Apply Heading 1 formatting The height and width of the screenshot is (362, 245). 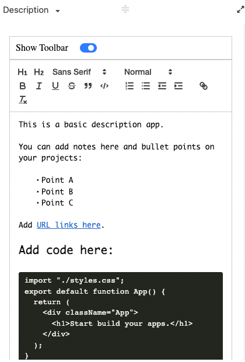tap(22, 72)
